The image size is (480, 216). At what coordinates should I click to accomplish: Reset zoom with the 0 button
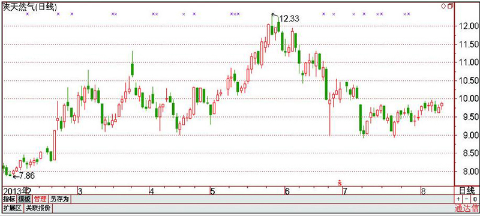click(x=475, y=199)
